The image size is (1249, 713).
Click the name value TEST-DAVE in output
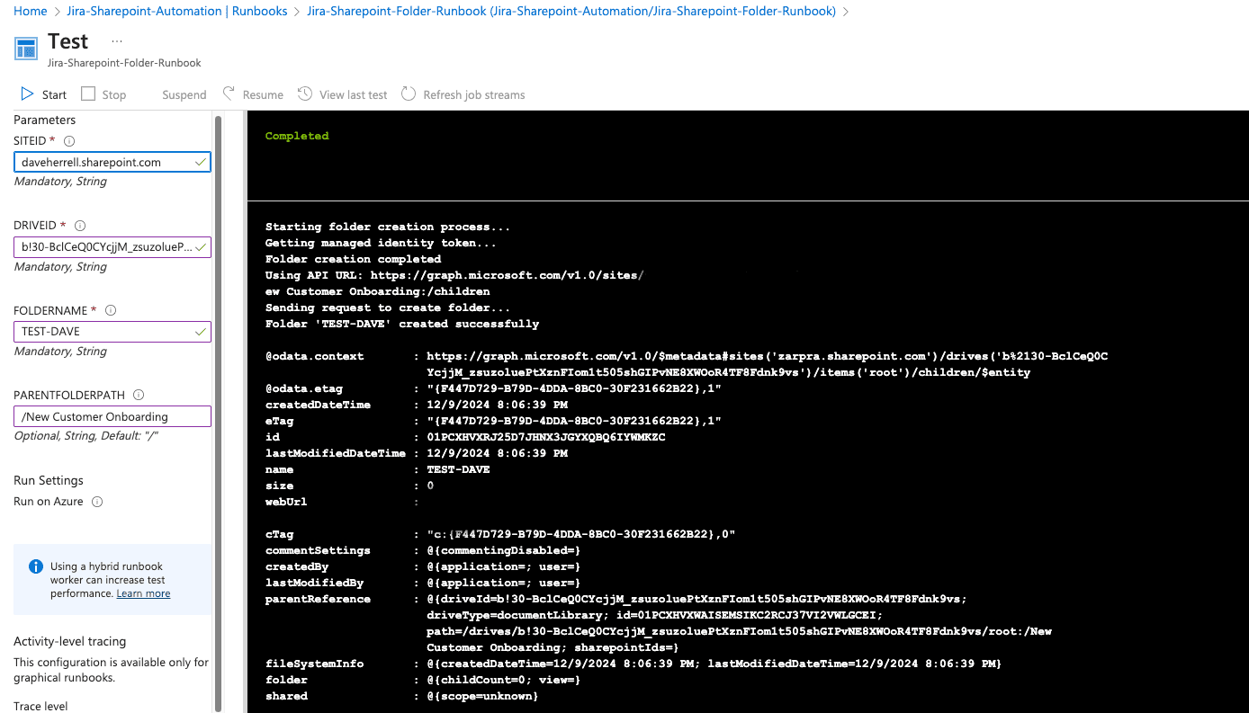tap(458, 469)
